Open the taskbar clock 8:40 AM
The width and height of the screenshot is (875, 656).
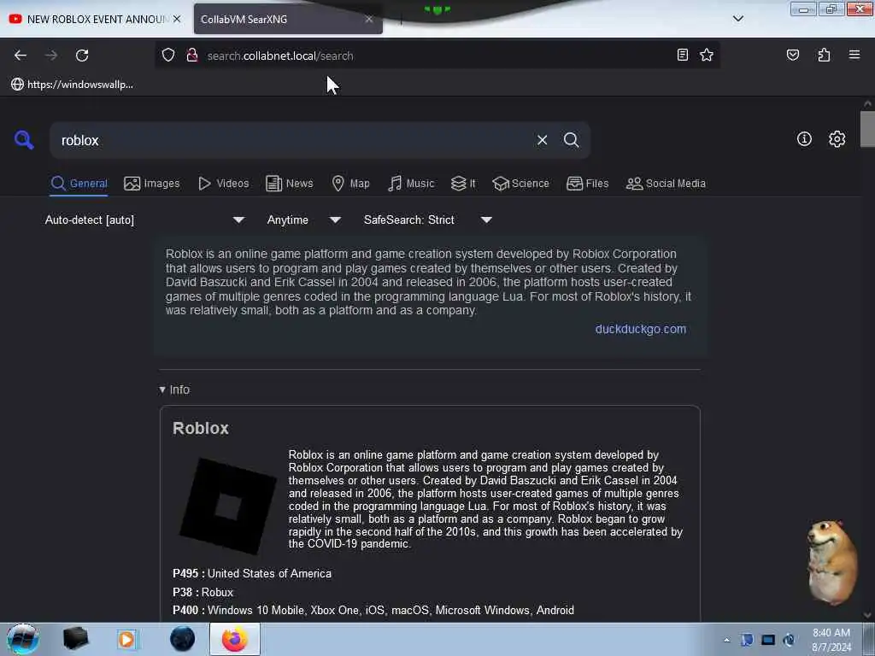(x=831, y=640)
